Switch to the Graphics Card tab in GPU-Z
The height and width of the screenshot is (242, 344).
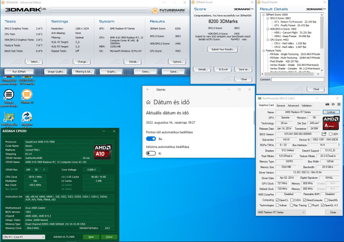click(x=266, y=105)
